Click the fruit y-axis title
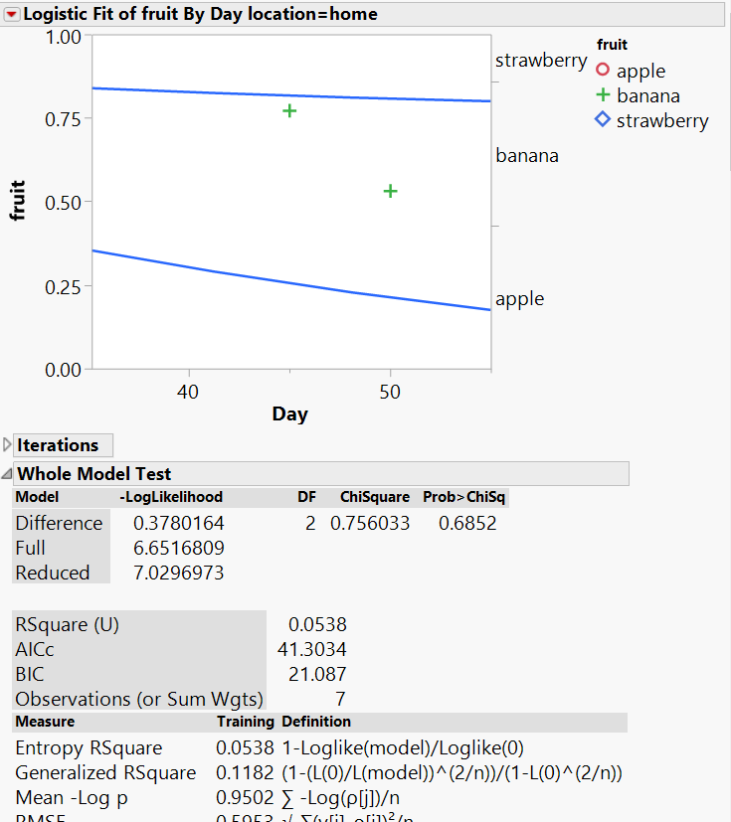The width and height of the screenshot is (731, 822). [x=18, y=200]
